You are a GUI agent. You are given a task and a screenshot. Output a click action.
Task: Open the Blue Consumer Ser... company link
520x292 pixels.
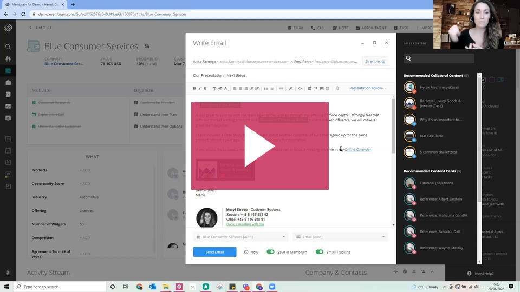[x=64, y=64]
